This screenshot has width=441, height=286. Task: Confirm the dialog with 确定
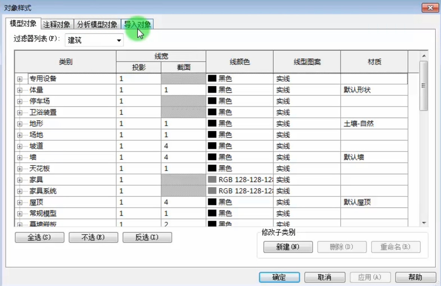click(x=279, y=277)
